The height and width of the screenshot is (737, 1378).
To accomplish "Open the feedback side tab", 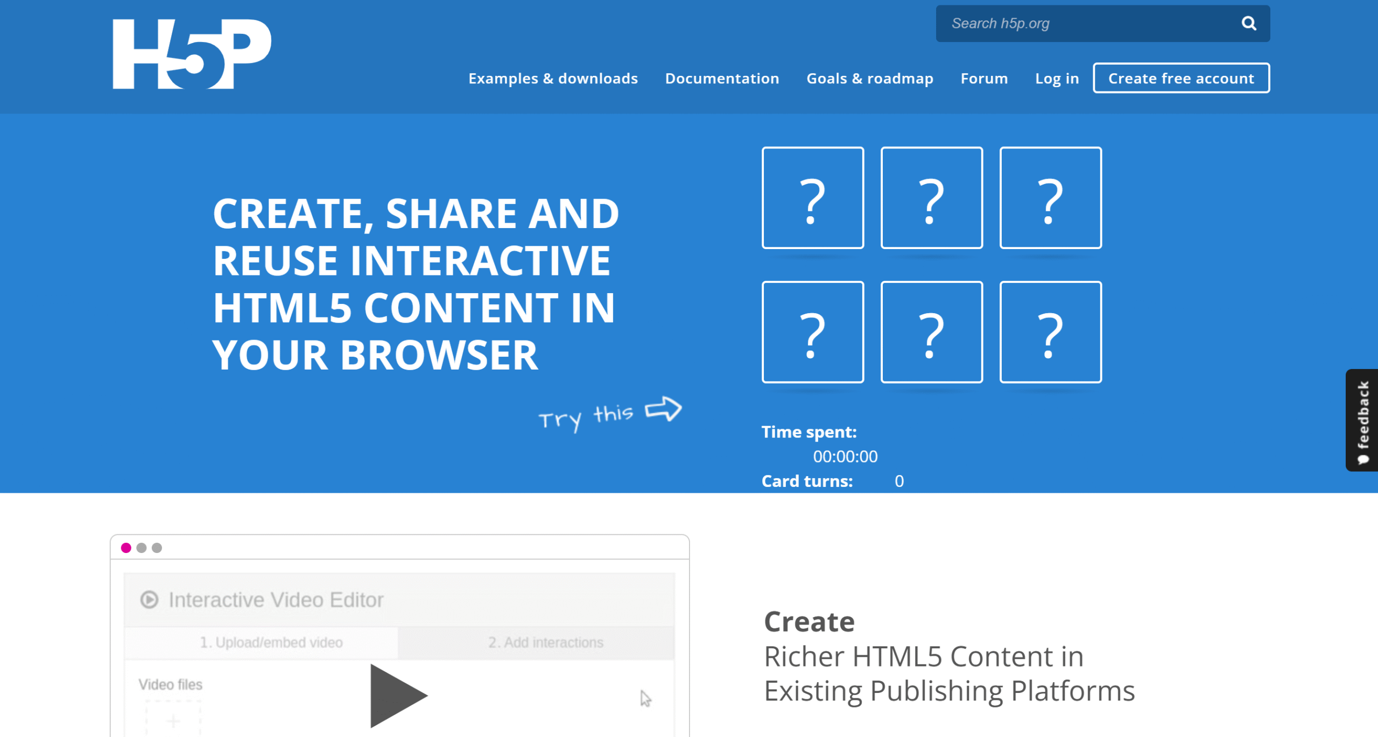I will pyautogui.click(x=1362, y=420).
